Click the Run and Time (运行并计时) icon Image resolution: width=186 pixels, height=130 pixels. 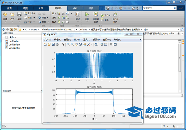(115, 14)
